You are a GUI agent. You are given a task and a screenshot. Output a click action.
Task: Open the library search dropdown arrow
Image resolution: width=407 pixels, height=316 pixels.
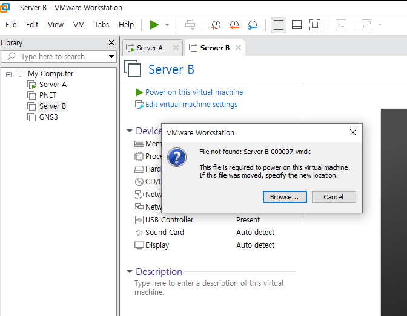111,56
